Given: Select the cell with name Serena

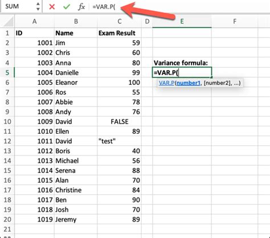Looking at the screenshot, I should tap(76, 170).
